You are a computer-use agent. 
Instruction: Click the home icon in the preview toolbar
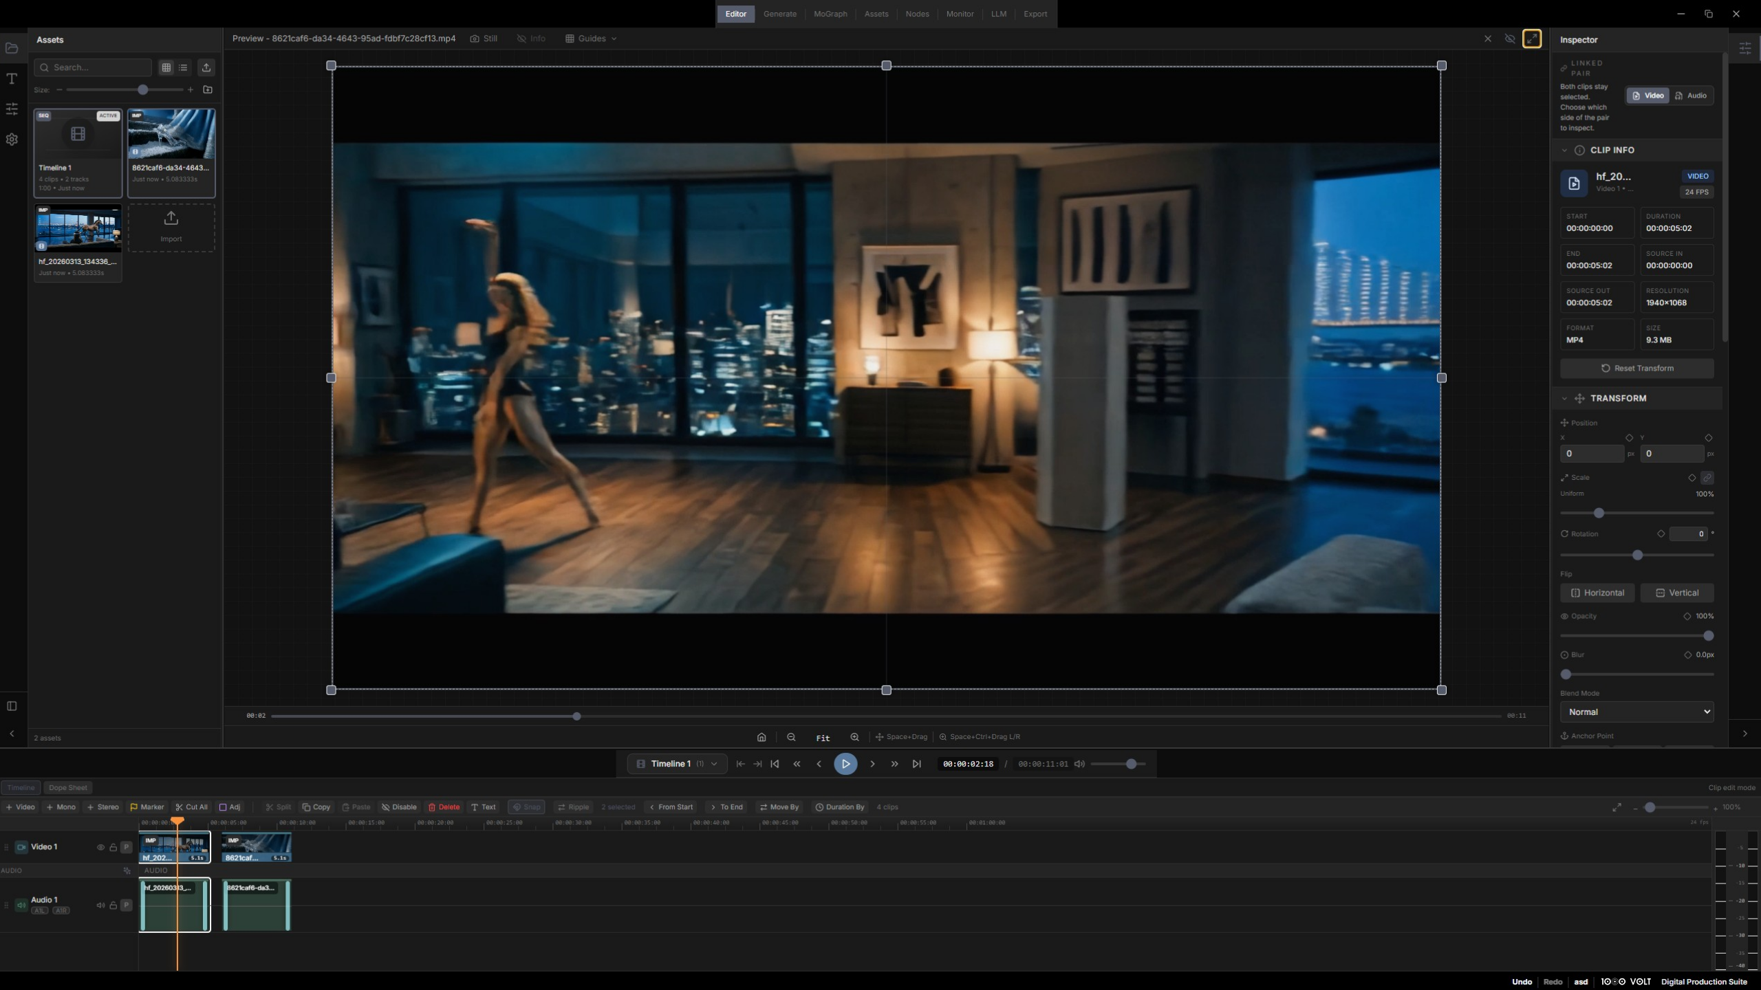[761, 736]
